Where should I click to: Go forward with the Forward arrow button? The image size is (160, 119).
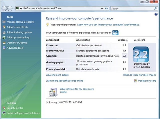(10, 9)
